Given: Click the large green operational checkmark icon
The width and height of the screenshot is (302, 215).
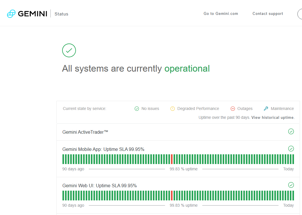Looking at the screenshot, I should coord(69,50).
